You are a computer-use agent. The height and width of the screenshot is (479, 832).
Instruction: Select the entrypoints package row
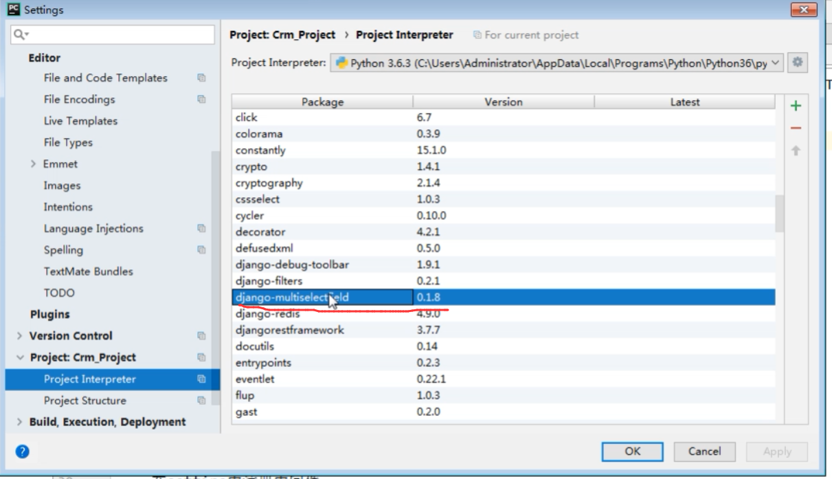coord(504,363)
